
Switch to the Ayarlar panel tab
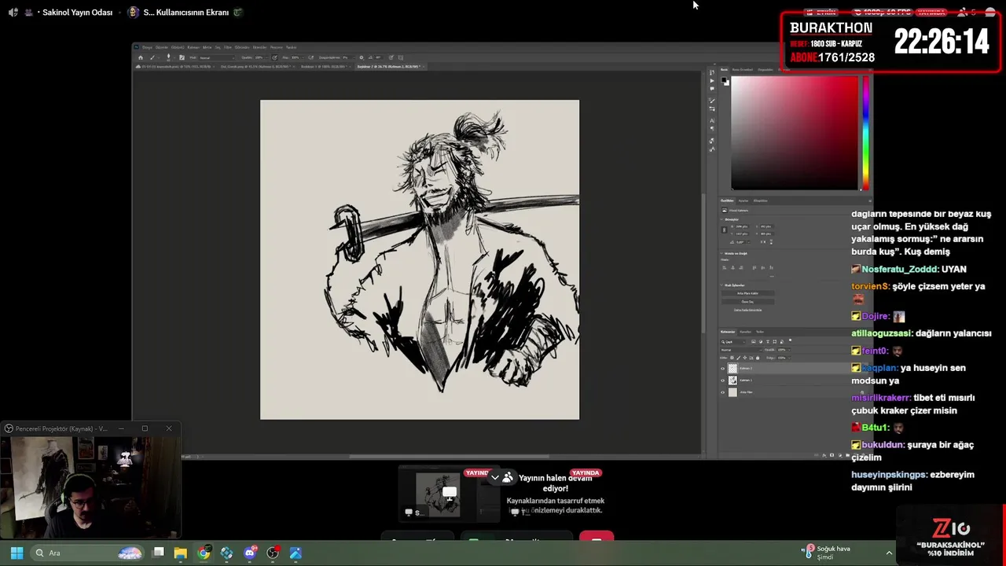click(743, 200)
